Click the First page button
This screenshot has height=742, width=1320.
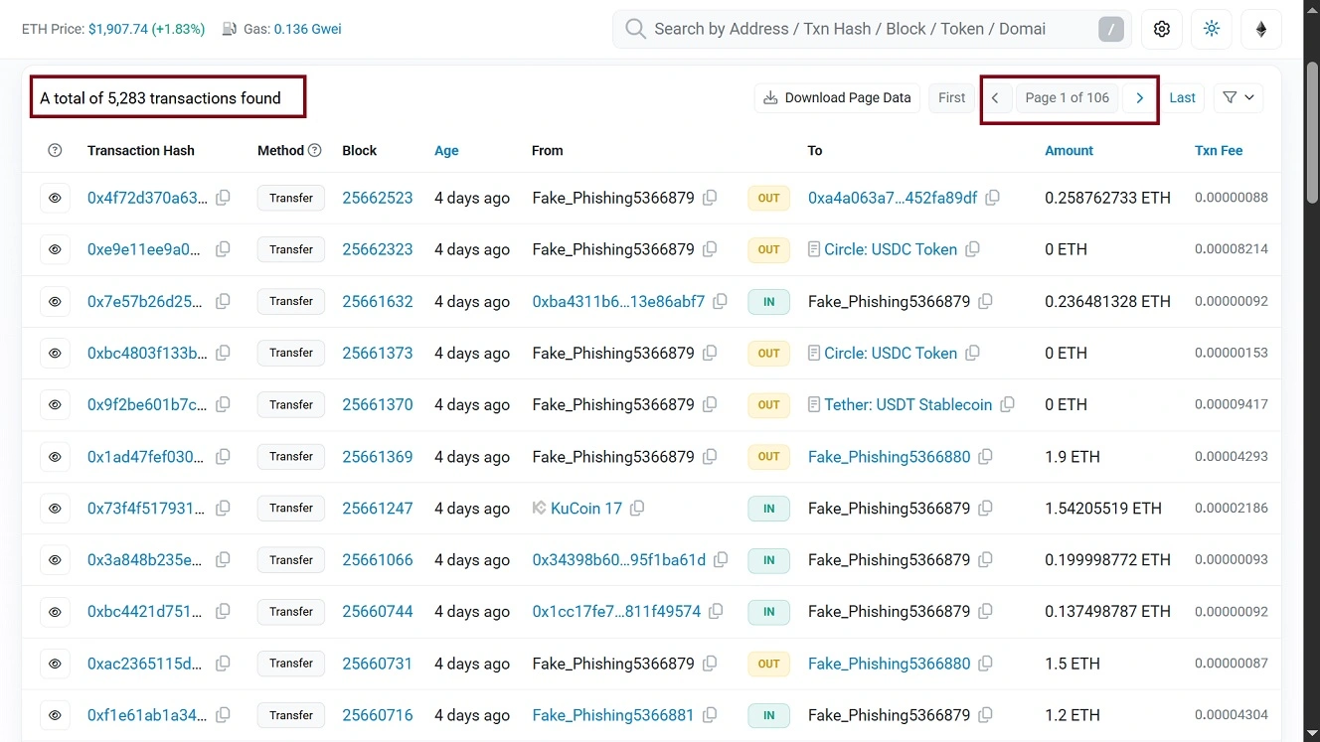click(x=951, y=97)
